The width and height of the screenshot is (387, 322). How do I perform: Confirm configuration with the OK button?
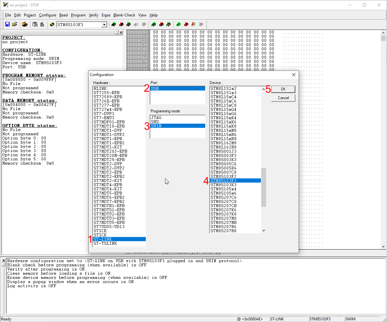tap(283, 89)
